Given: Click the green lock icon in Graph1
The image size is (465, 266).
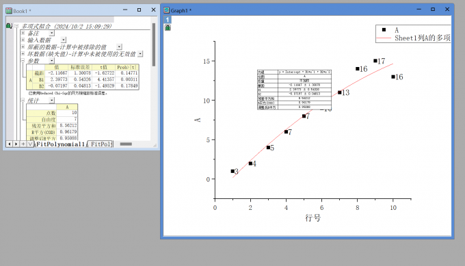Looking at the screenshot, I should [168, 27].
